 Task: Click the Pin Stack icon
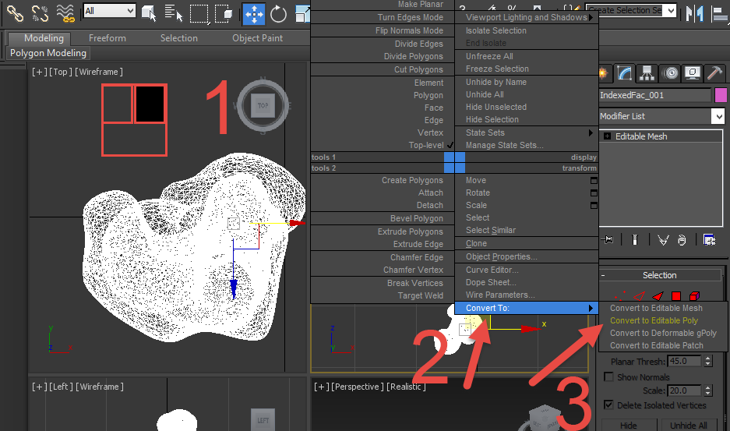pos(607,240)
